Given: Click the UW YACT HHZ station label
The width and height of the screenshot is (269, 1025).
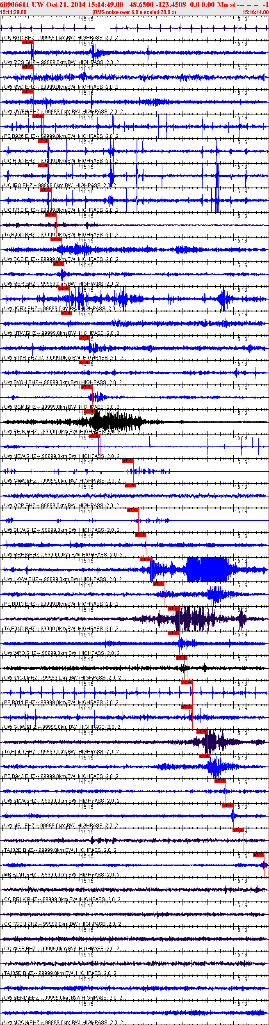Looking at the screenshot, I should click(21, 678).
